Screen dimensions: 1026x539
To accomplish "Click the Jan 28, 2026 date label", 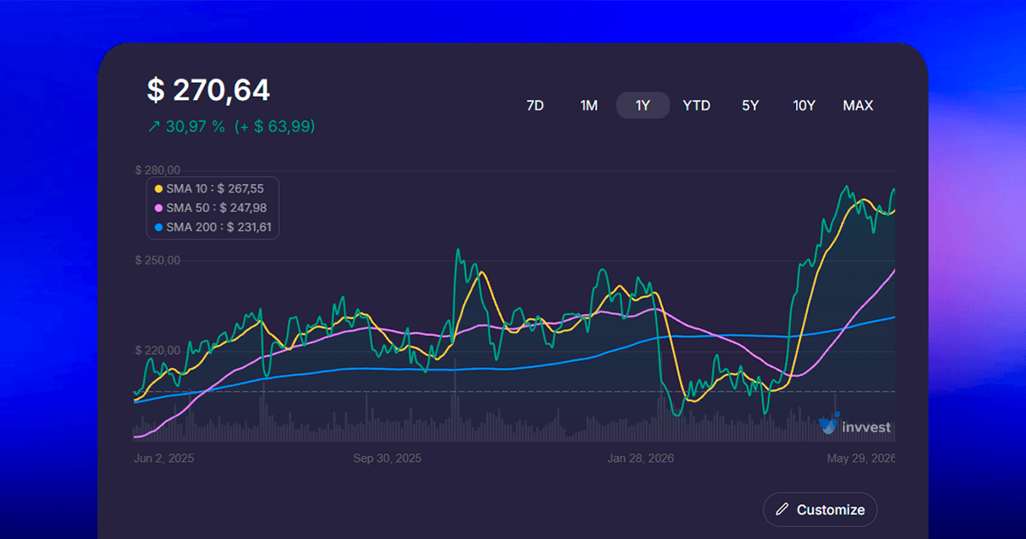I will 641,459.
